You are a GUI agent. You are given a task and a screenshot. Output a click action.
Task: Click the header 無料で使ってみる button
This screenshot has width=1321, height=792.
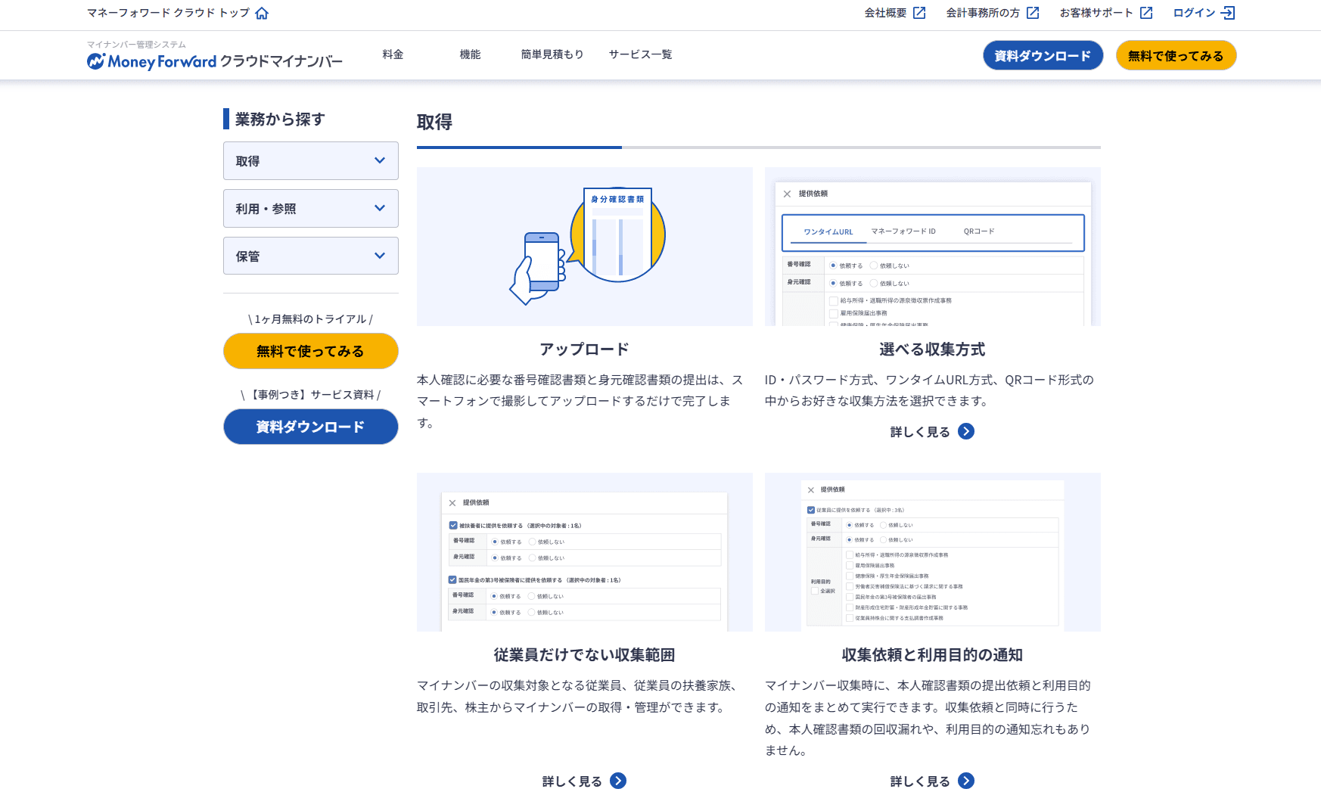[1176, 55]
